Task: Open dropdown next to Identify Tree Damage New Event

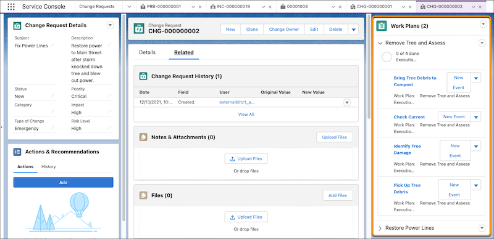Action: point(475,146)
